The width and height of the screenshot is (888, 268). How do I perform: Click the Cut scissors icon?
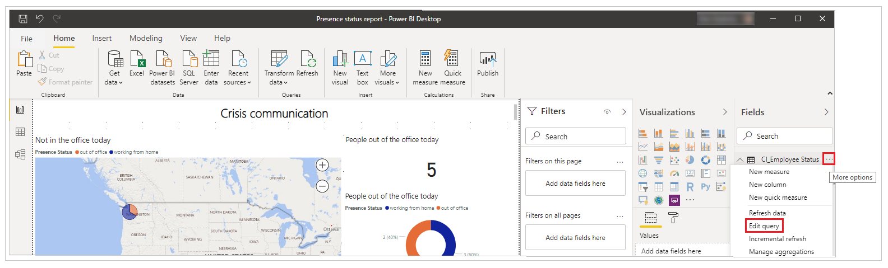pyautogui.click(x=42, y=55)
